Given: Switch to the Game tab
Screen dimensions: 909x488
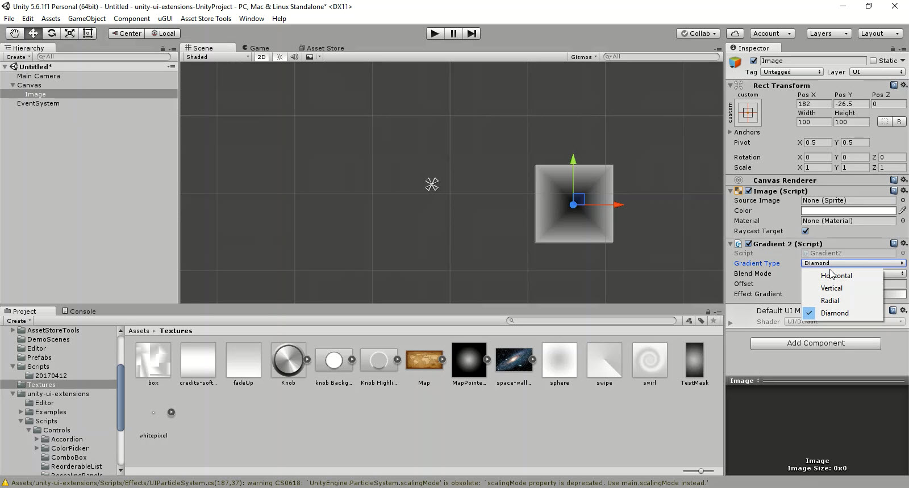Looking at the screenshot, I should coord(256,48).
